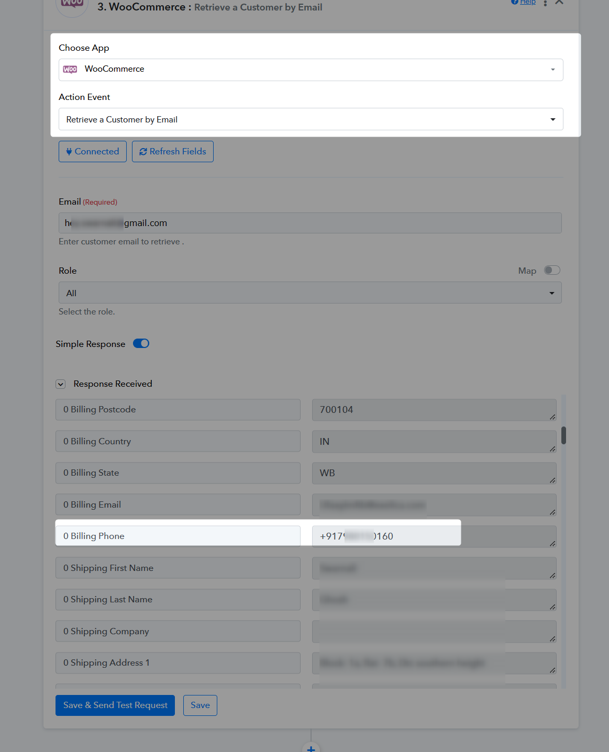Click the WooCommerce logo in step header
This screenshot has height=752, width=609.
click(72, 5)
